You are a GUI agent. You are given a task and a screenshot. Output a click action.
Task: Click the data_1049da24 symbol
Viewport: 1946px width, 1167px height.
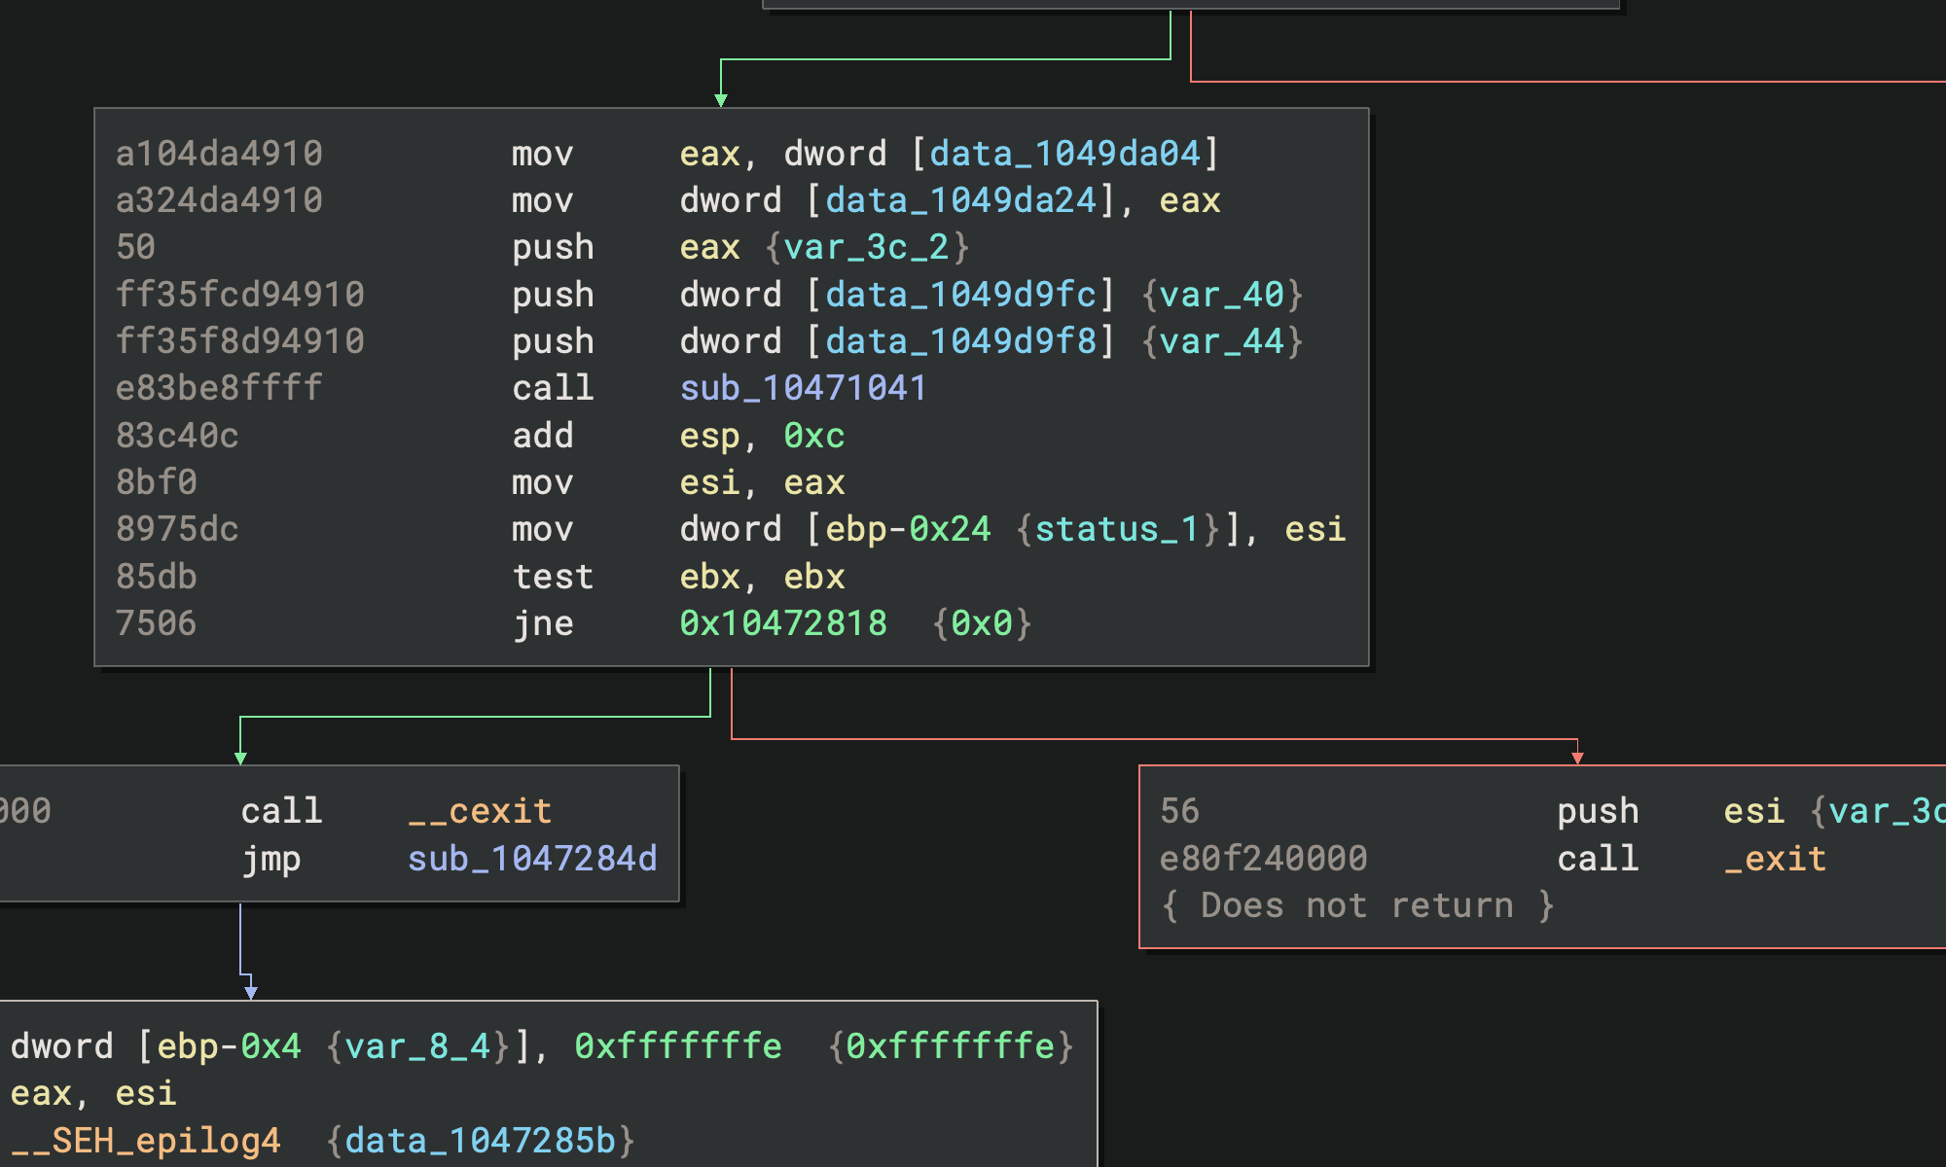pyautogui.click(x=960, y=200)
